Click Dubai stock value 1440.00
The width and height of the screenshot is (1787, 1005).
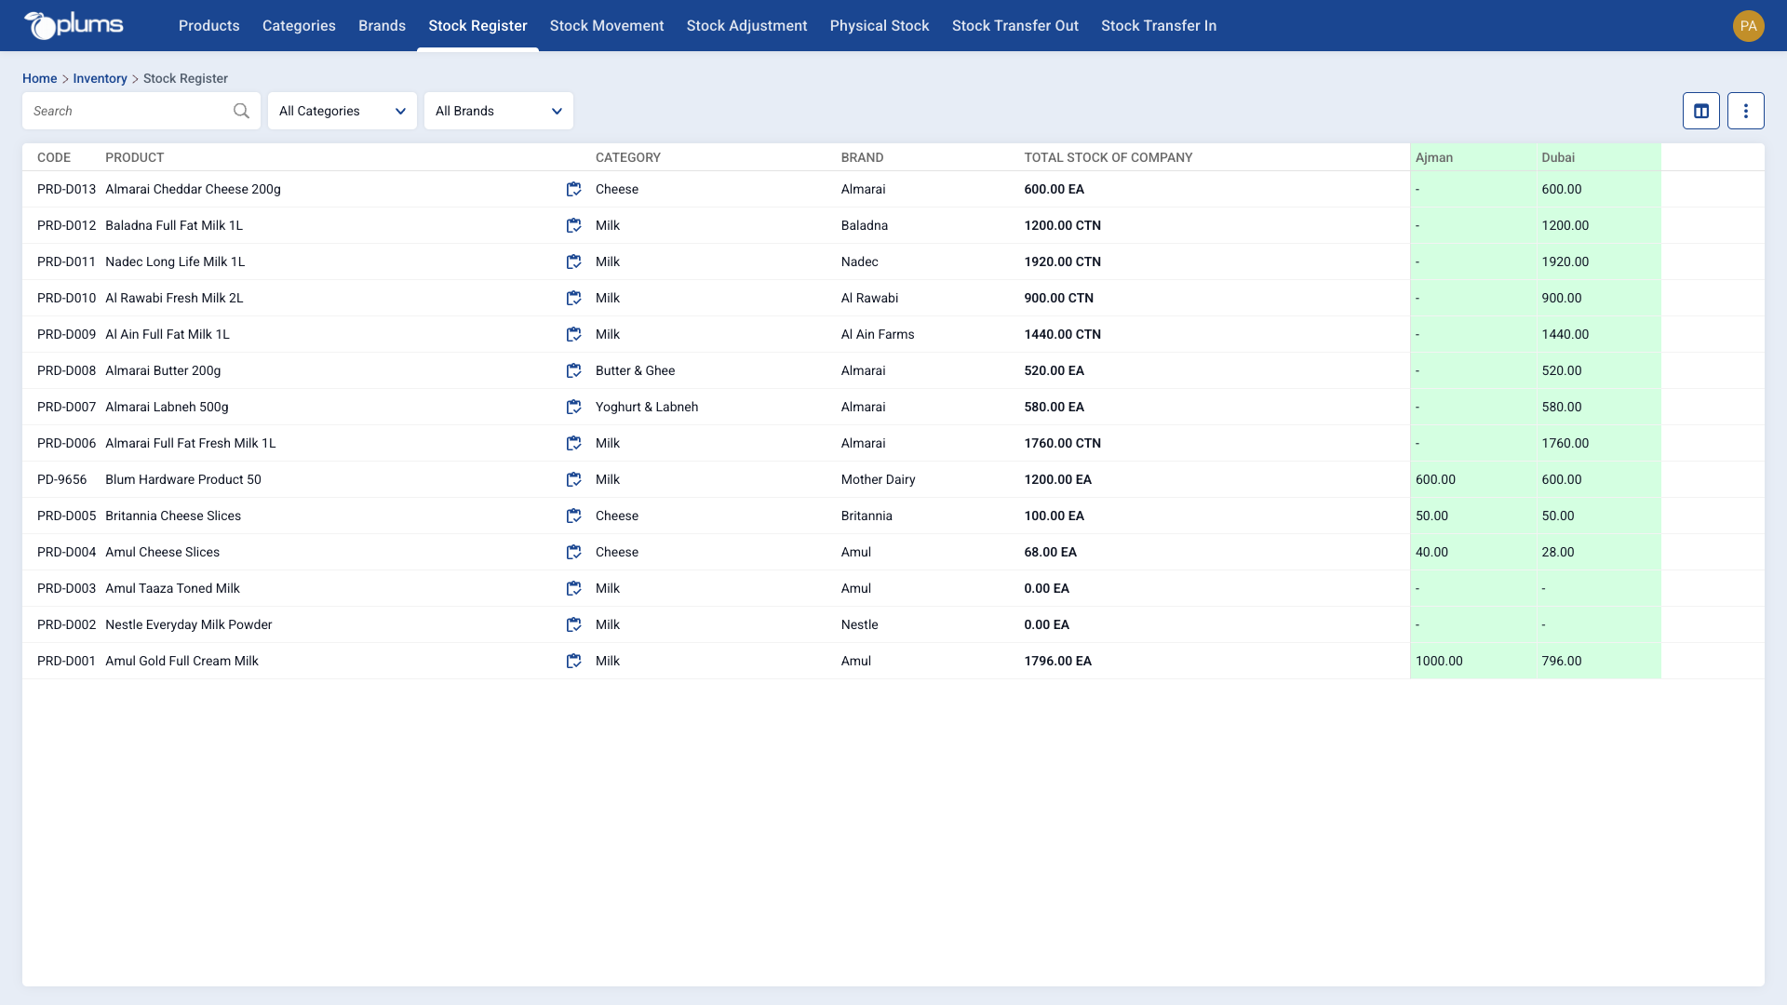[1565, 334]
